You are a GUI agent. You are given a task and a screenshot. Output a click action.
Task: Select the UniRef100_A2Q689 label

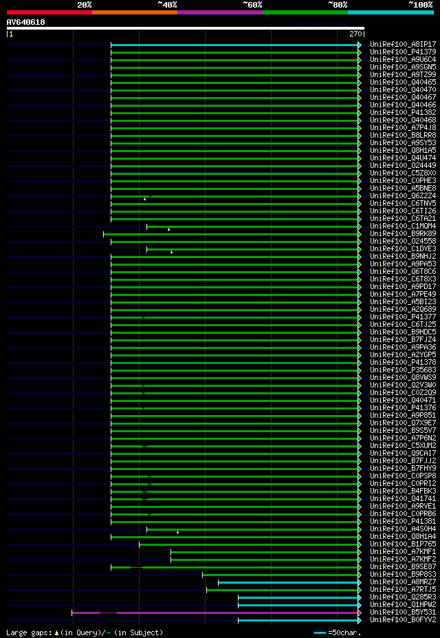(x=403, y=310)
